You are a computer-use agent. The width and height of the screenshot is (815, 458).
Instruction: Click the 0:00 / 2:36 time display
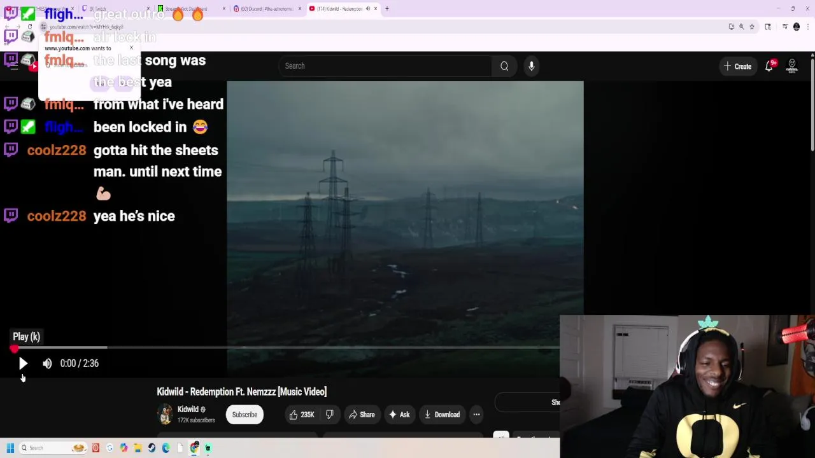80,363
